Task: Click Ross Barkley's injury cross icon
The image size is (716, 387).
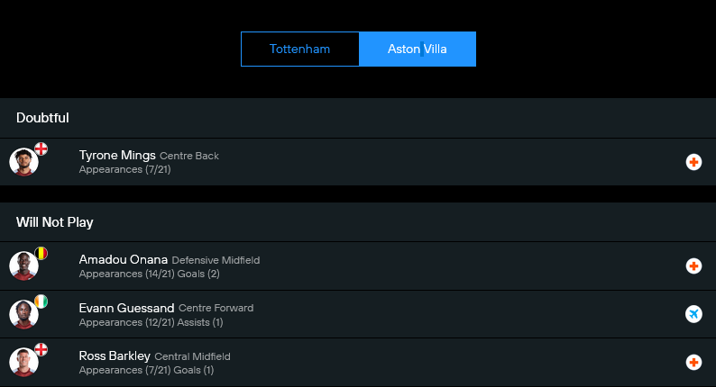Action: [x=693, y=362]
